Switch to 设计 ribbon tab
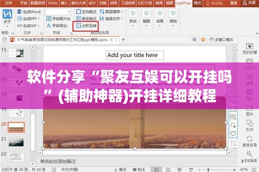Screen dimensions: 259x172 (92, 3)
